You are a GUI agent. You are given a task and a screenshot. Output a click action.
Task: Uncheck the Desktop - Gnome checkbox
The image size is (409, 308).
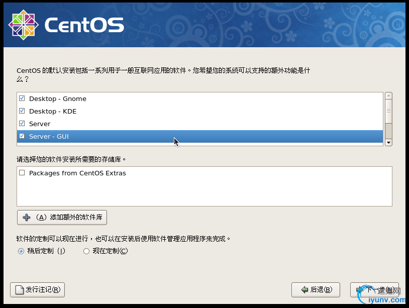click(x=22, y=98)
